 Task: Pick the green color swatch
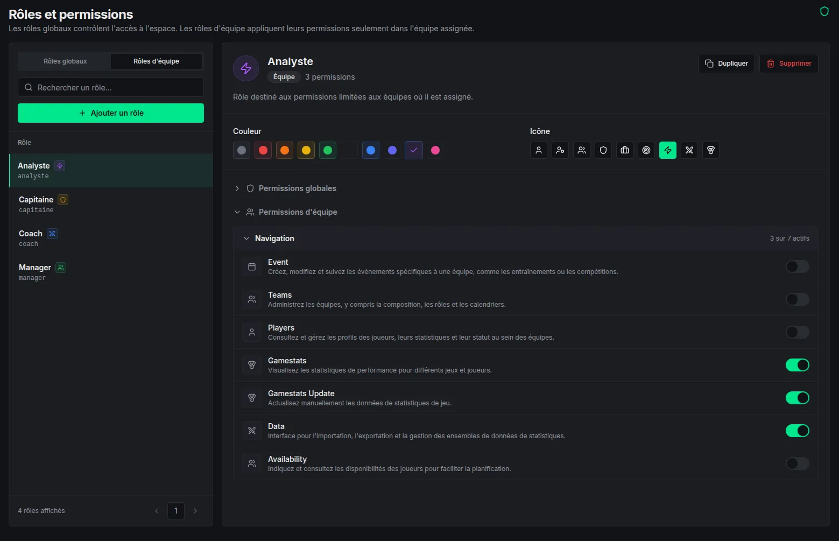pos(328,150)
